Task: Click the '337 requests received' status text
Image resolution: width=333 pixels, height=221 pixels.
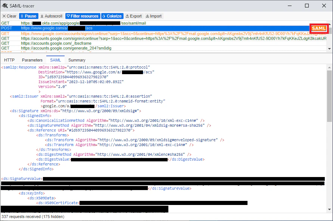Action: 33,217
